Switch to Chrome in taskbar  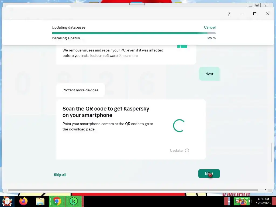[x=57, y=201]
